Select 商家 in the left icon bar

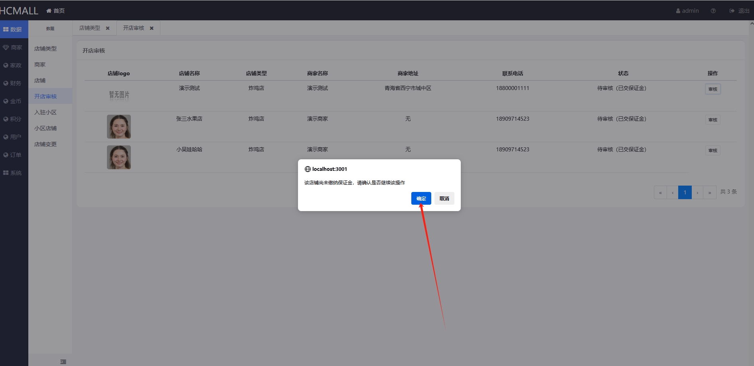point(13,47)
